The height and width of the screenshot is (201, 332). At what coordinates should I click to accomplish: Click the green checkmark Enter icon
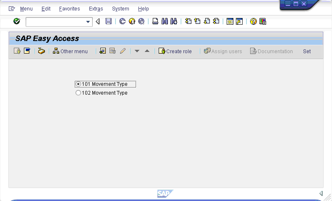(x=17, y=21)
